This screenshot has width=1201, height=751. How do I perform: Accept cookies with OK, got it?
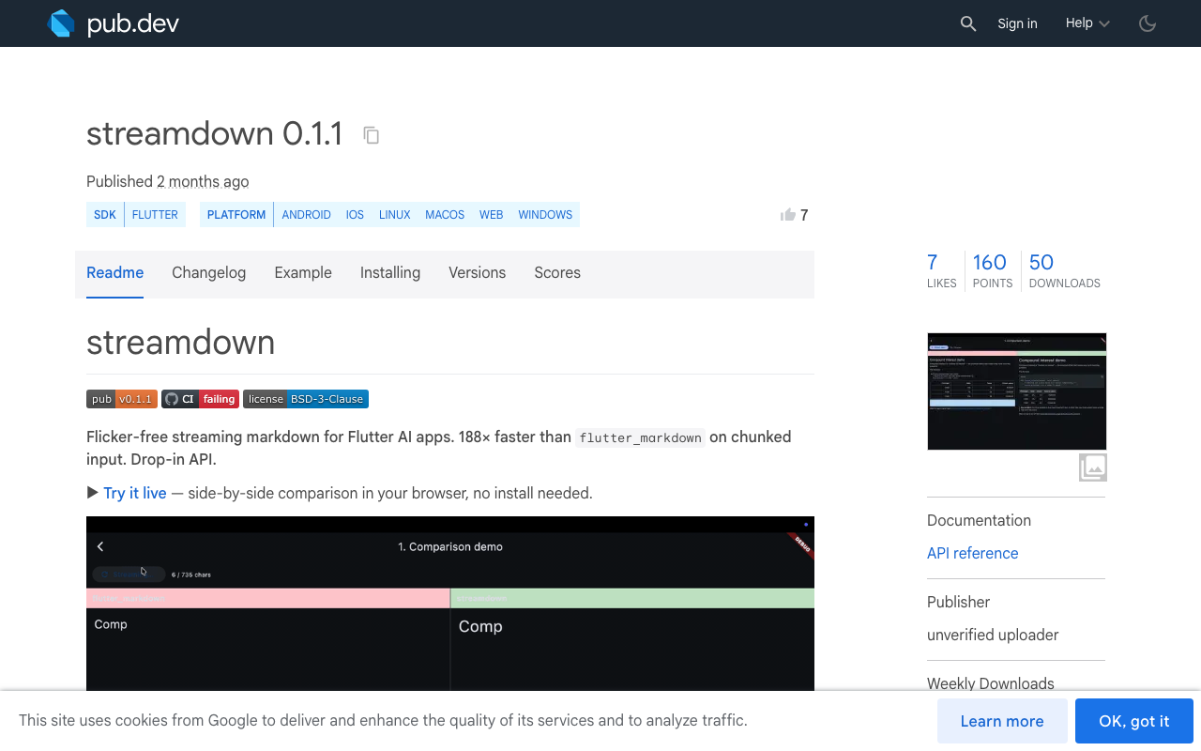1134,721
